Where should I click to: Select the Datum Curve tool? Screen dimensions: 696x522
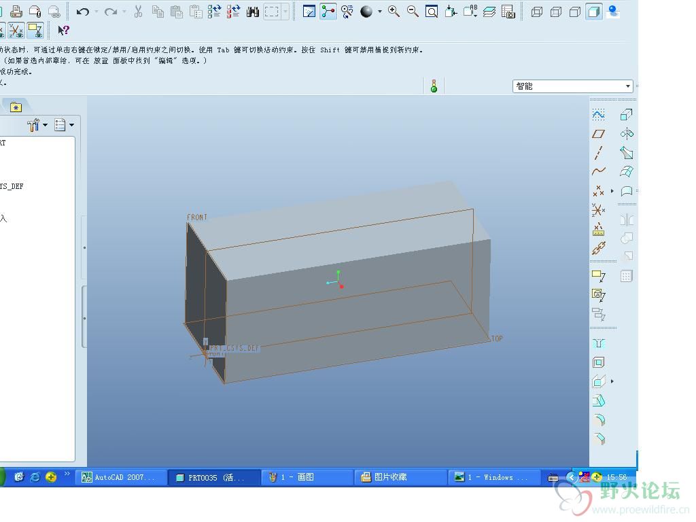598,171
